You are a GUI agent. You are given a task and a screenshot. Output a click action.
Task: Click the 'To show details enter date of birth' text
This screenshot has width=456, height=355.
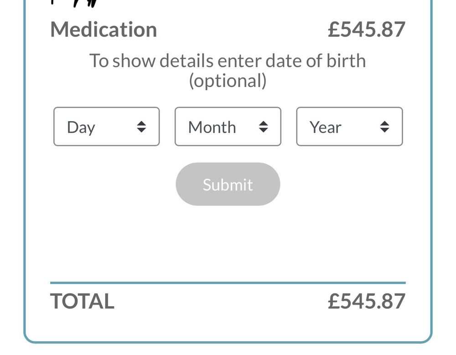(x=228, y=61)
